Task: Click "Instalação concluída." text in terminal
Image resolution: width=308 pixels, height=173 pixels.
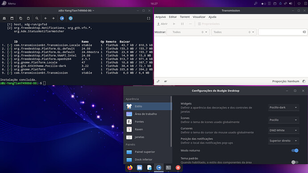Action: point(18,80)
